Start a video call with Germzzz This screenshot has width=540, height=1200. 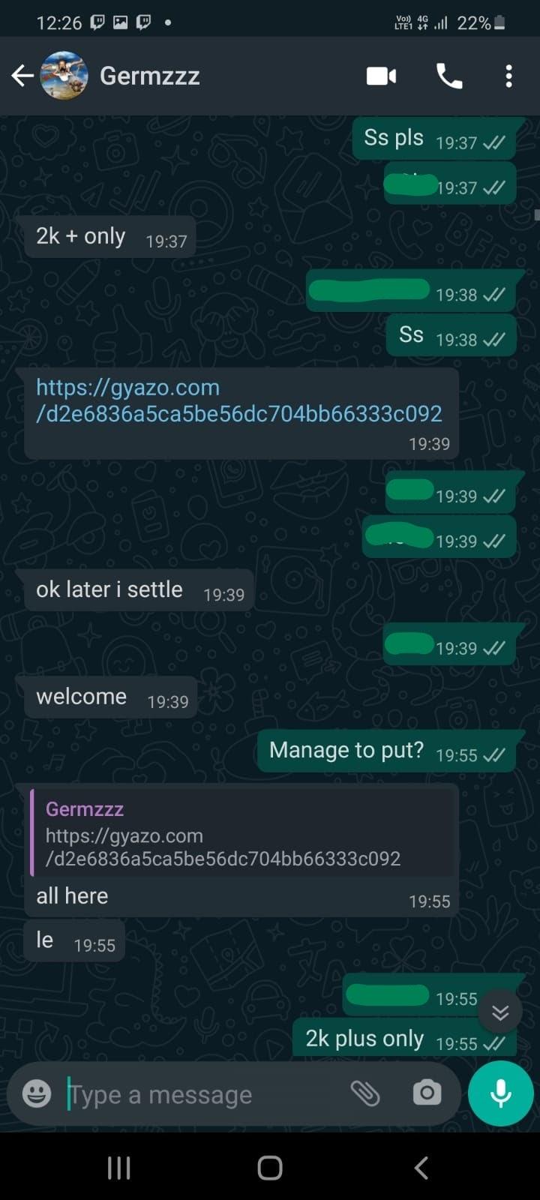coord(381,76)
